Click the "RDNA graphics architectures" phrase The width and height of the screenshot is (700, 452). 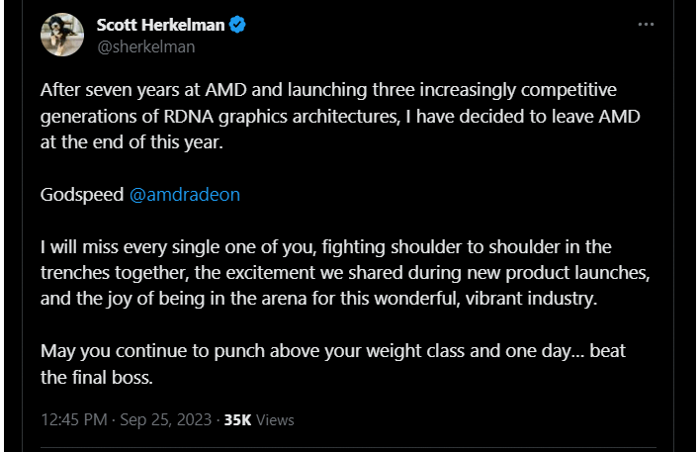281,117
